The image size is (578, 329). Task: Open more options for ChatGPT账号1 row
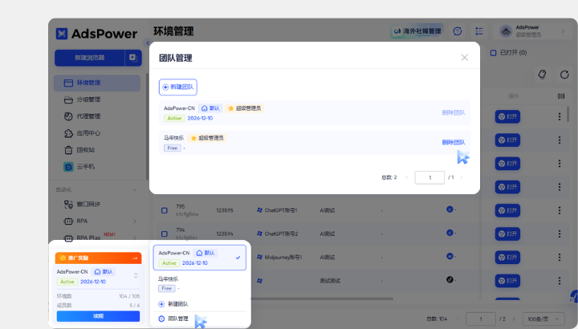click(560, 210)
